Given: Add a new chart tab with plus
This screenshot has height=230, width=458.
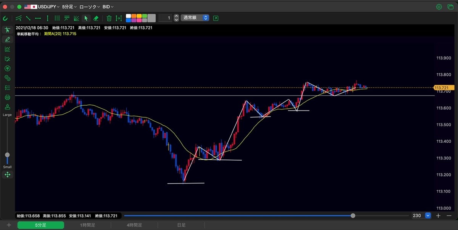Looking at the screenshot, I should coord(9,225).
